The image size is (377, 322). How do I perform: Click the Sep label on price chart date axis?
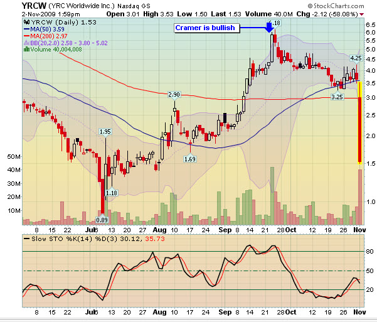[225, 230]
